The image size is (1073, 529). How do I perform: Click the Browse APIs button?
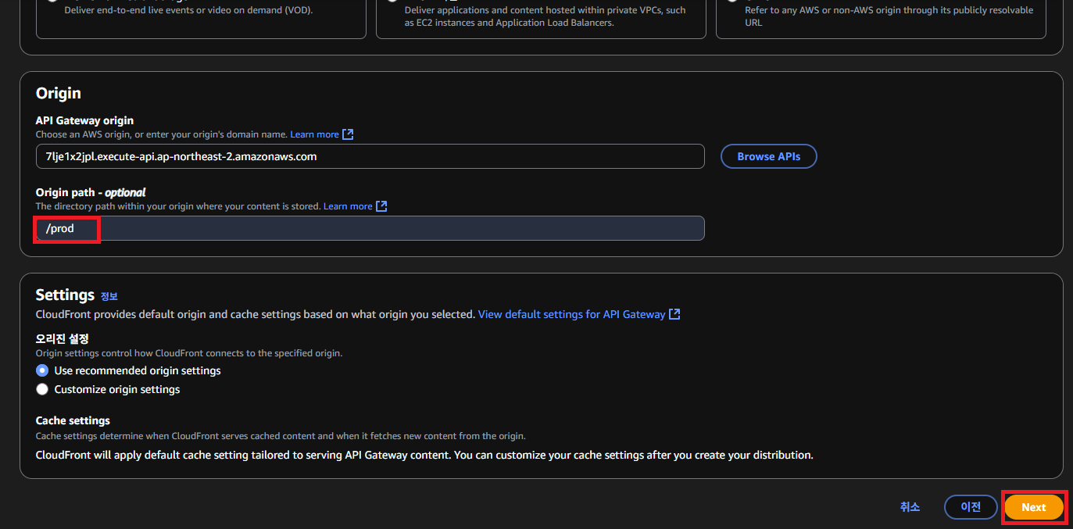pyautogui.click(x=768, y=156)
